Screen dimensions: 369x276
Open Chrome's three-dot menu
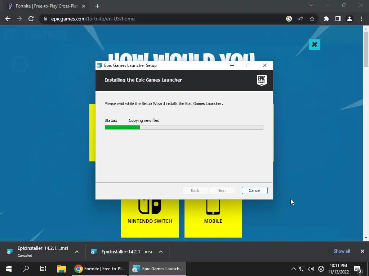361,19
